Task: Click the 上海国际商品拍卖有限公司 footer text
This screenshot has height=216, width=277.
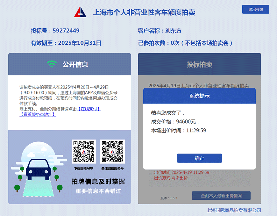Action: (x=234, y=210)
